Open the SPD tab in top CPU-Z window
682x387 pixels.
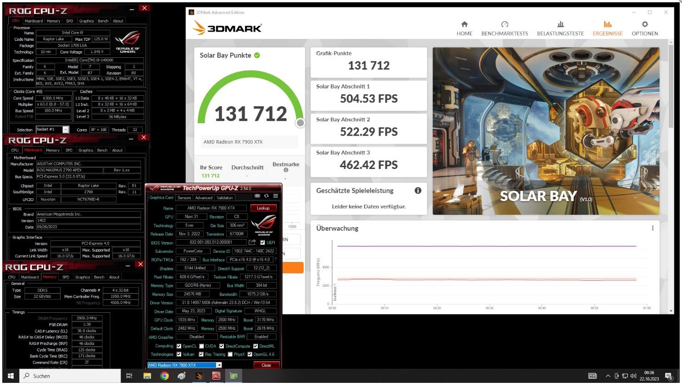69,21
